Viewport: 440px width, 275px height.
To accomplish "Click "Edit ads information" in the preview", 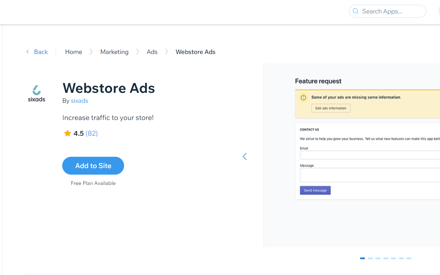I will (x=331, y=108).
